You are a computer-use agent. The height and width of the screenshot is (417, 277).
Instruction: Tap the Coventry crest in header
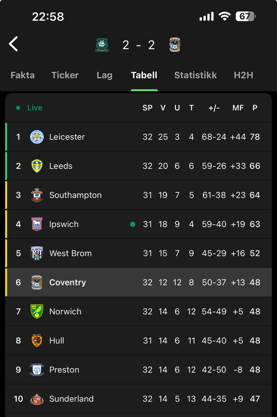point(175,45)
